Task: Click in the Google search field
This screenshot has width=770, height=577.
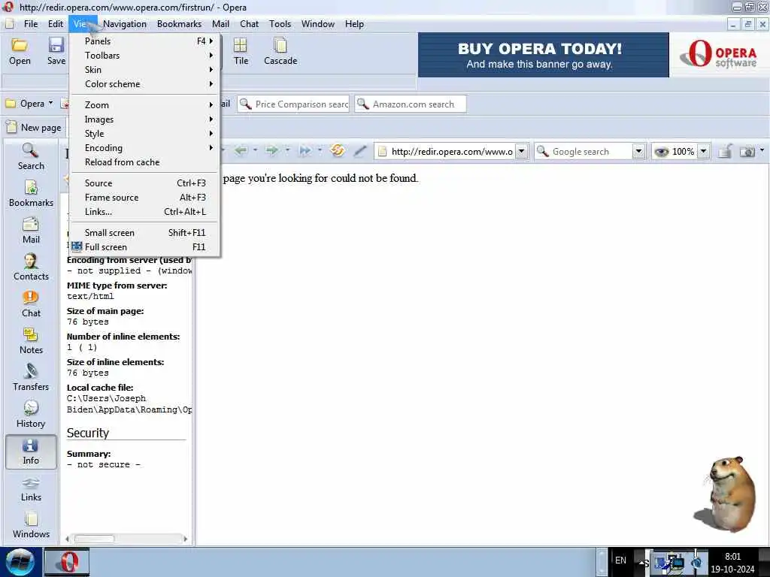Action: coord(591,152)
